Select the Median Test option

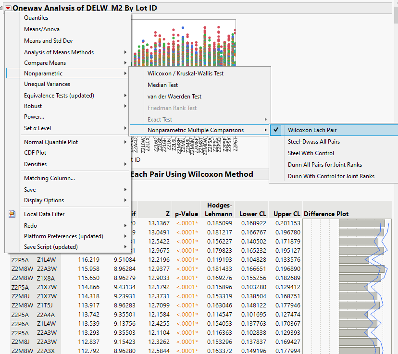click(x=163, y=84)
